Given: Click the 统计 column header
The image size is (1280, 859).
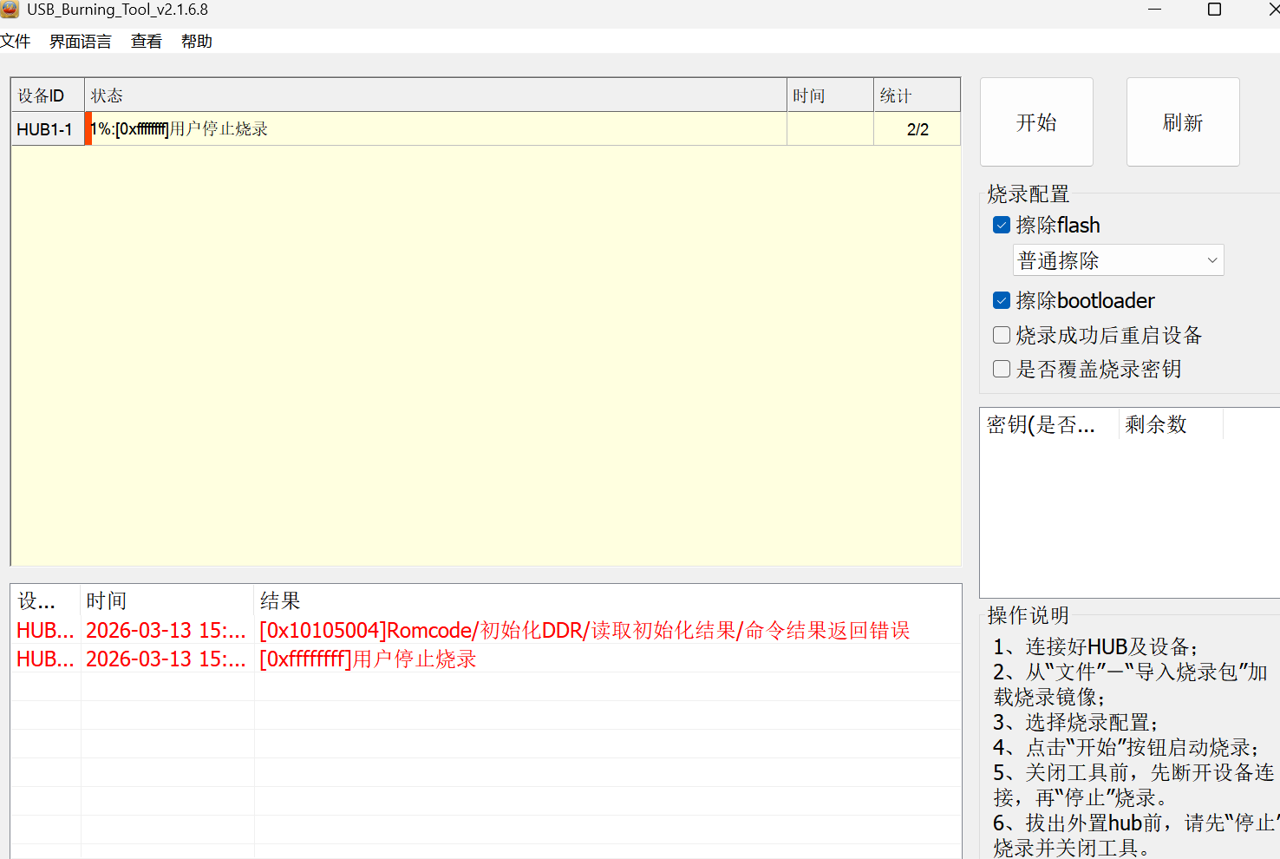Looking at the screenshot, I should coord(917,95).
